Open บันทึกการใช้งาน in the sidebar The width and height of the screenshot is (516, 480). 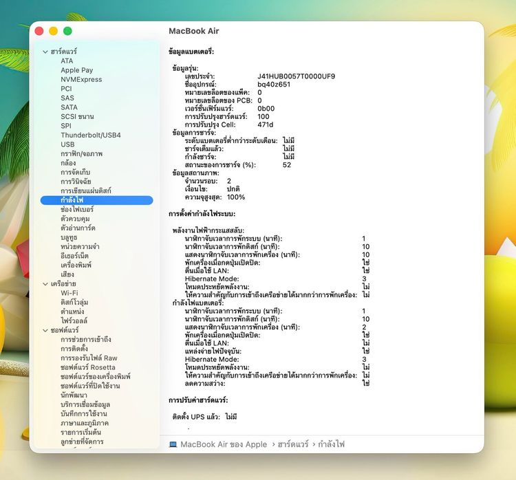[x=83, y=413]
